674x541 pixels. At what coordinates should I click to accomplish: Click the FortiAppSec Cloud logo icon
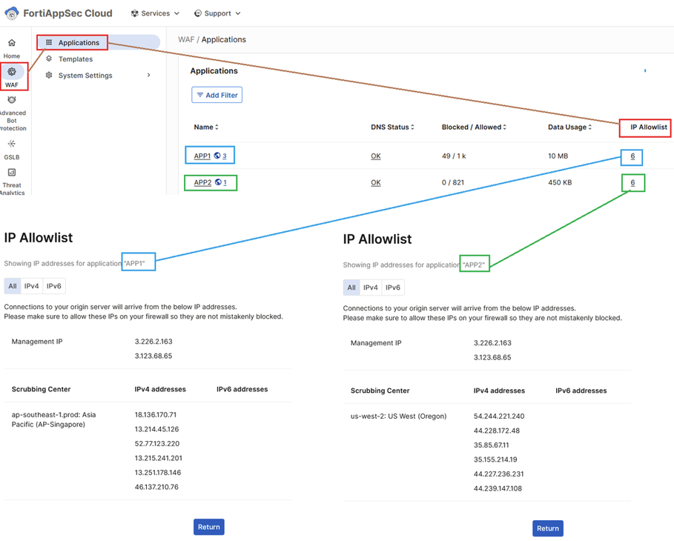click(12, 13)
